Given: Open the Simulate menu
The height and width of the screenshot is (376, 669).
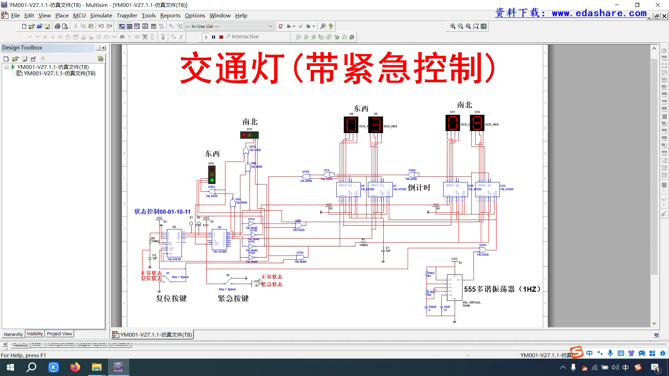Looking at the screenshot, I should pyautogui.click(x=101, y=15).
